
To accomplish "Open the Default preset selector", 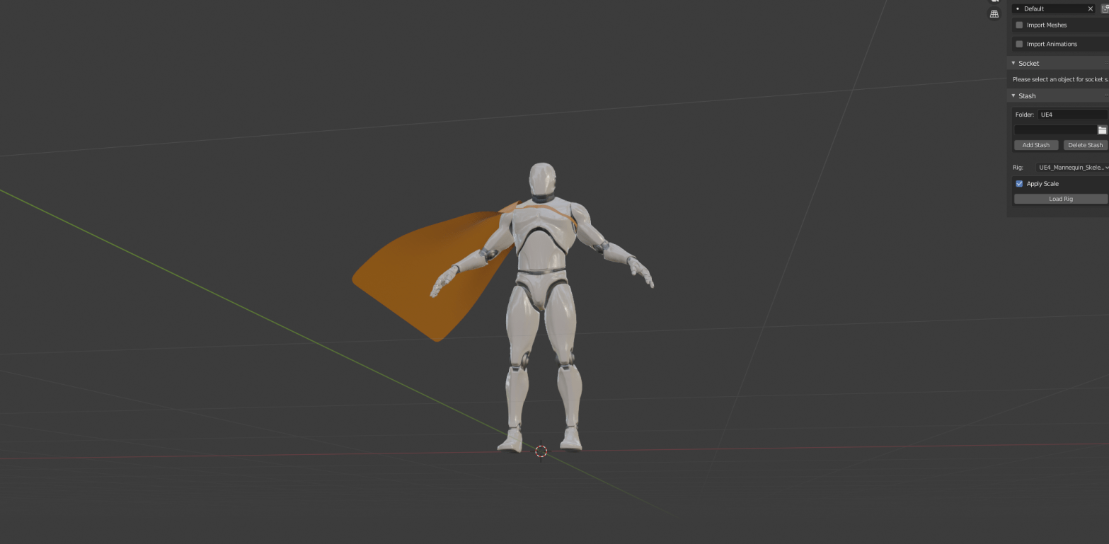I will (1050, 8).
